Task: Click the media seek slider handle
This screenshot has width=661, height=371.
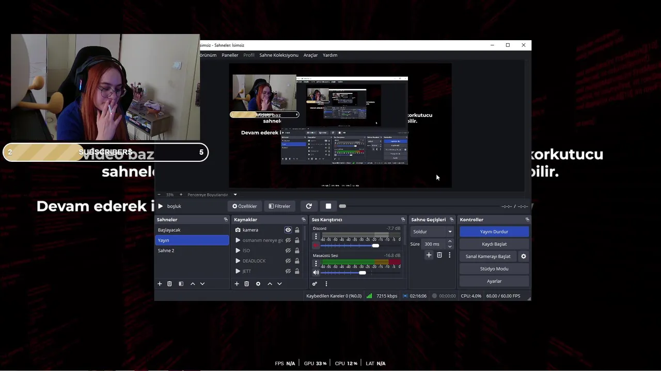Action: click(x=342, y=206)
